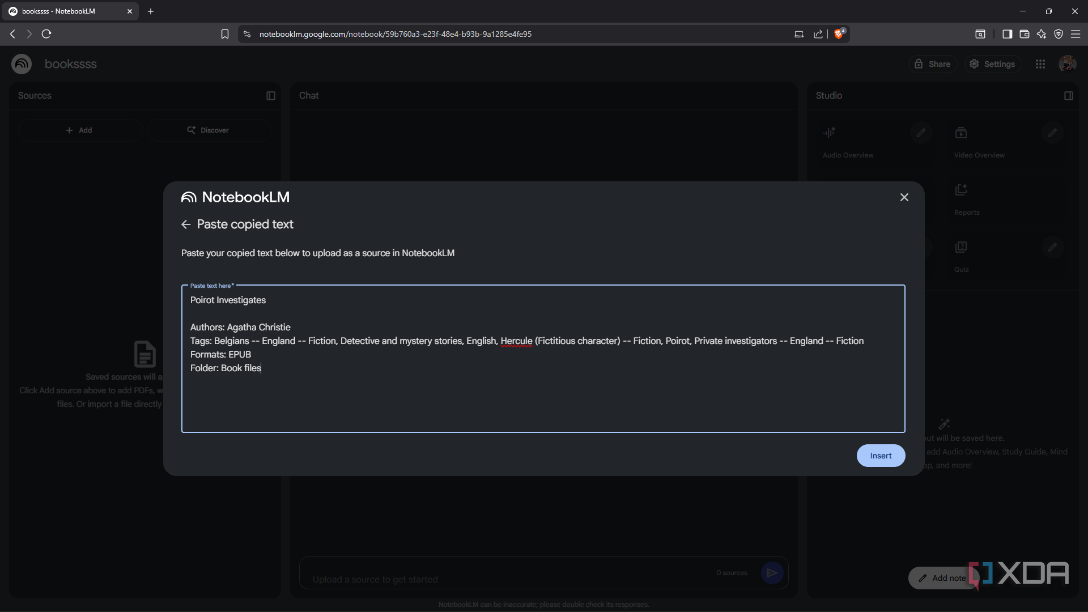Click the account profile avatar
The height and width of the screenshot is (612, 1088).
[1068, 64]
